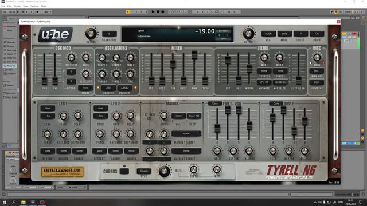Click the Amazona.de logo badge
The image size is (367, 206).
click(63, 172)
